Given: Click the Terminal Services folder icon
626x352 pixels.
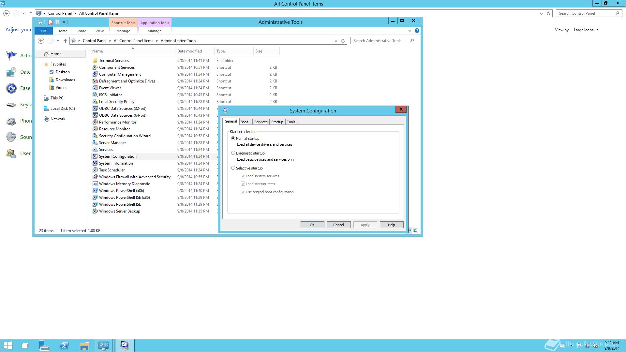Looking at the screenshot, I should tap(95, 61).
